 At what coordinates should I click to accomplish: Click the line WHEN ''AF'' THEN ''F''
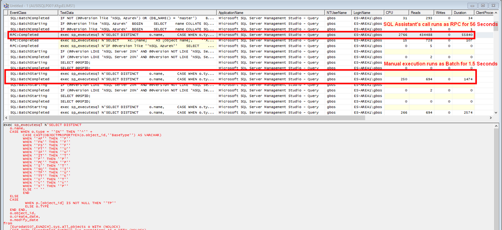pos(47,139)
